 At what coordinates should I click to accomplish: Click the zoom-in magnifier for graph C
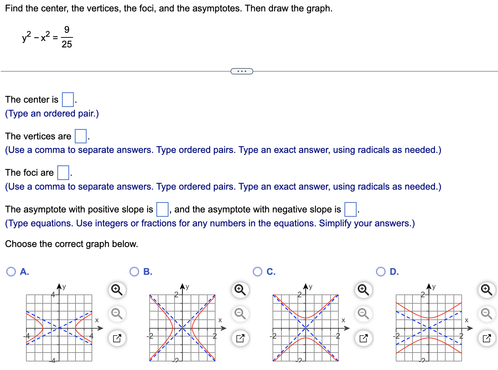pyautogui.click(x=363, y=290)
